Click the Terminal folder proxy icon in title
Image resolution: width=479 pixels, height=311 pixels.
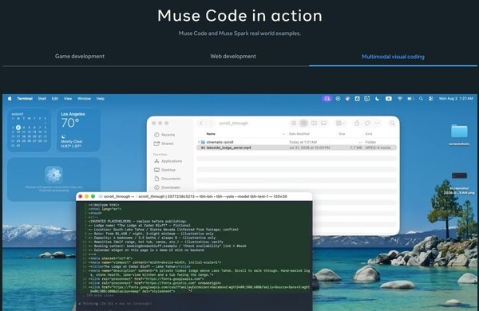[x=101, y=196]
